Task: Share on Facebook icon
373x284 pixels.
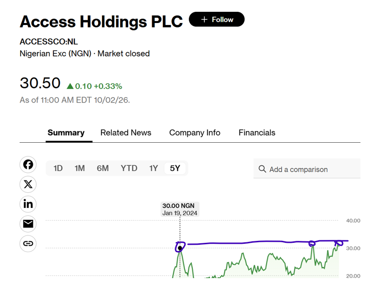Action: point(28,164)
